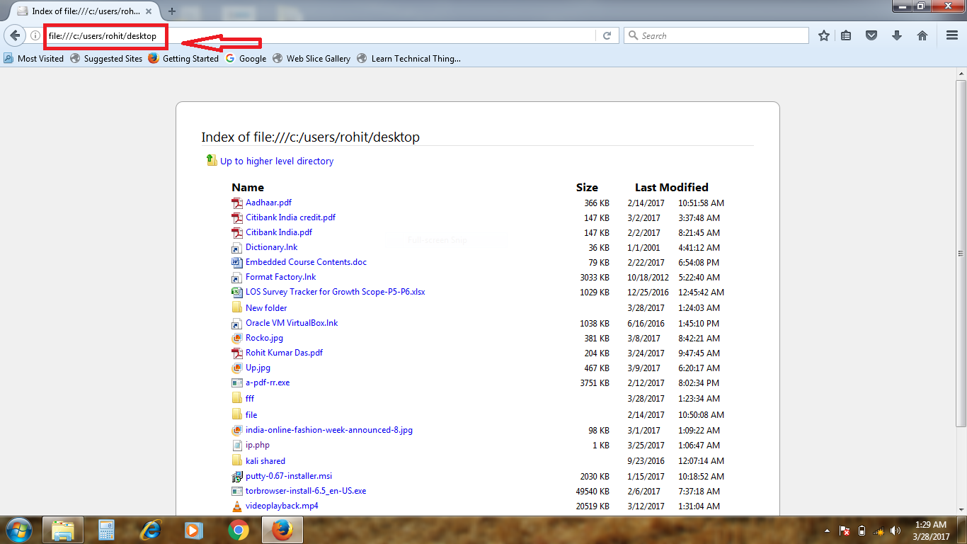Open the Calculator from the taskbar
The image size is (967, 544).
pos(106,530)
